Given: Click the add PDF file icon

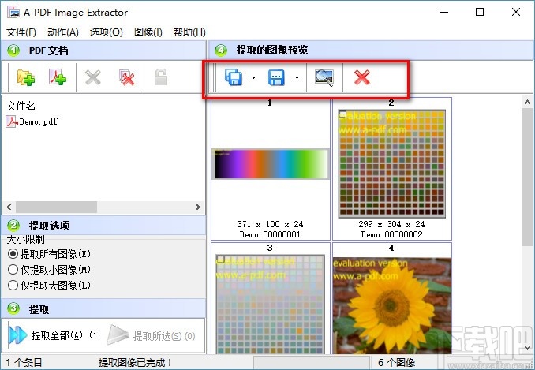Looking at the screenshot, I should click(58, 77).
